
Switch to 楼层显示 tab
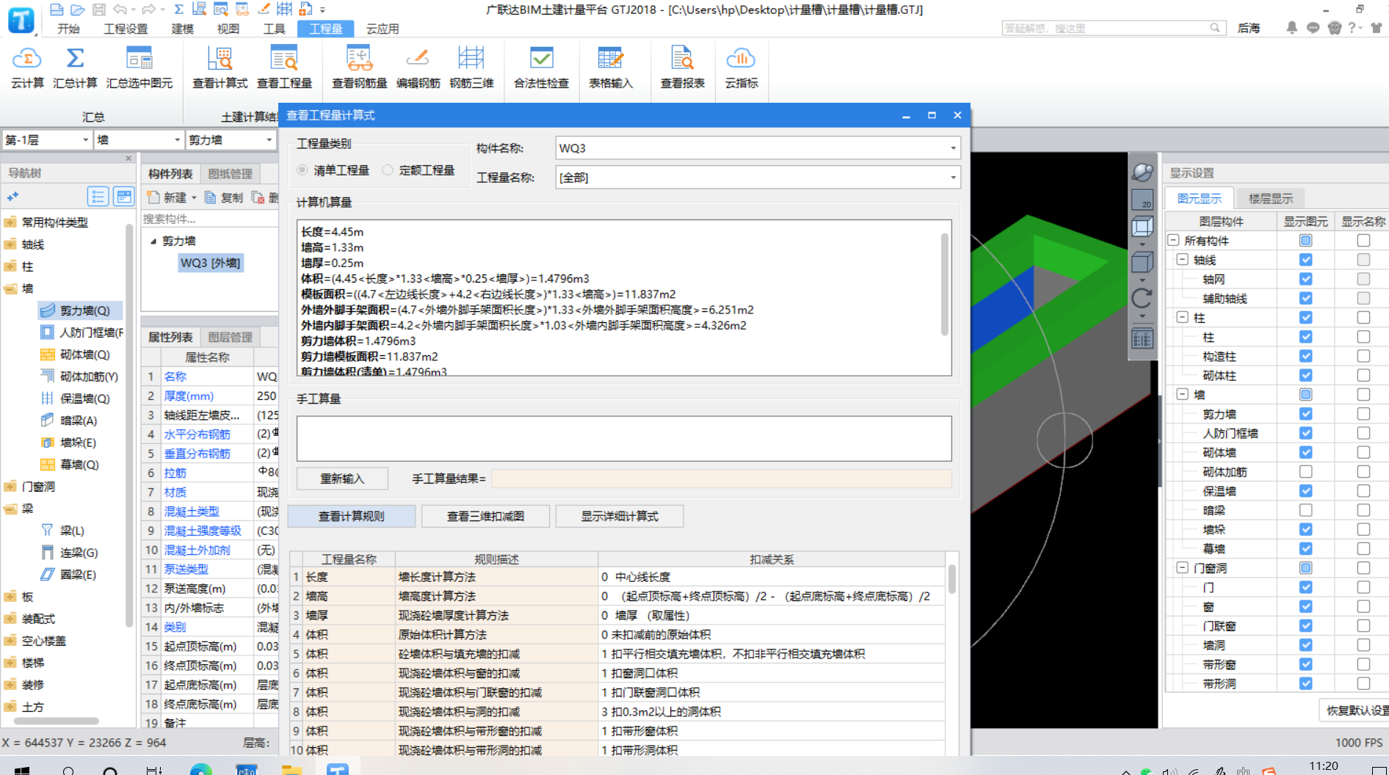pos(1271,198)
